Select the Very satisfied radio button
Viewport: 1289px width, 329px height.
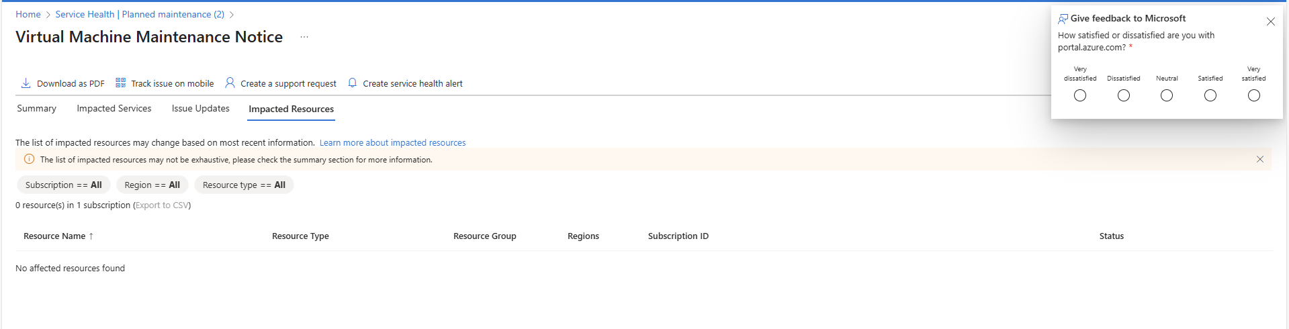(x=1254, y=95)
